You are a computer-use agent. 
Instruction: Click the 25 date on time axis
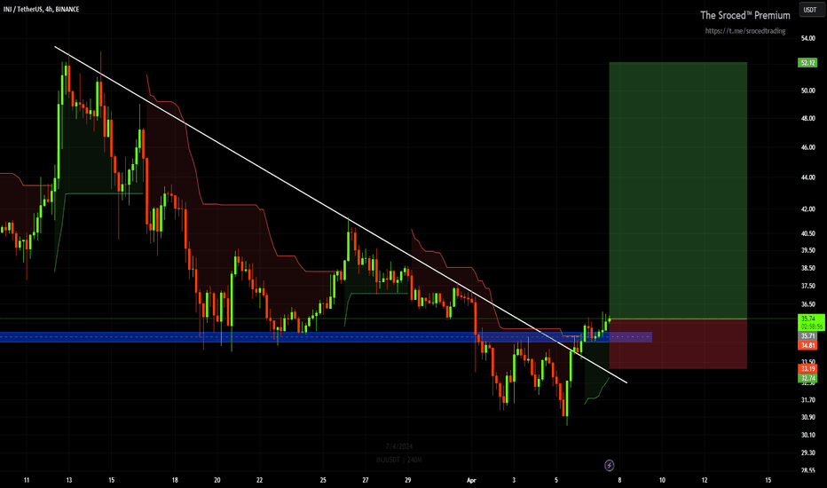point(323,480)
